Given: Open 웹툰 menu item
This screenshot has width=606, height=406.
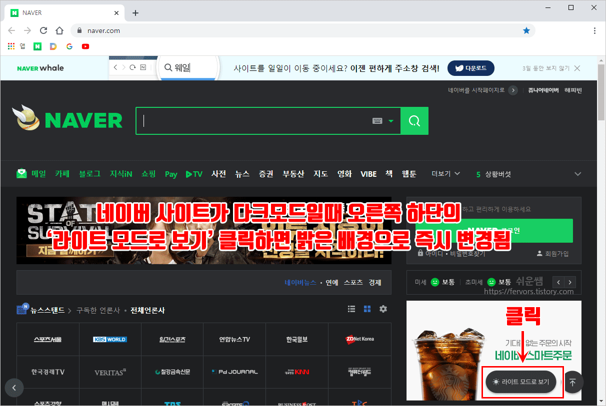Looking at the screenshot, I should [409, 174].
